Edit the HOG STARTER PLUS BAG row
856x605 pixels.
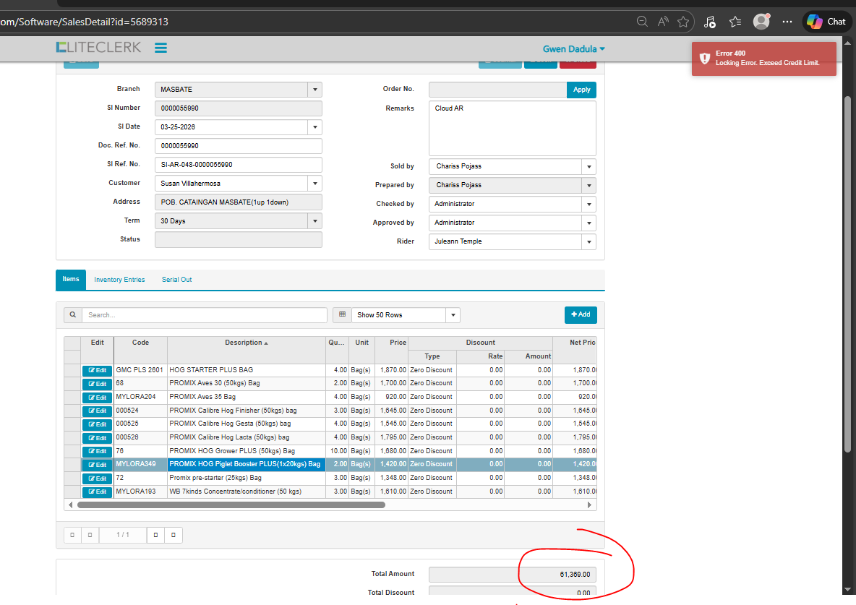click(97, 370)
